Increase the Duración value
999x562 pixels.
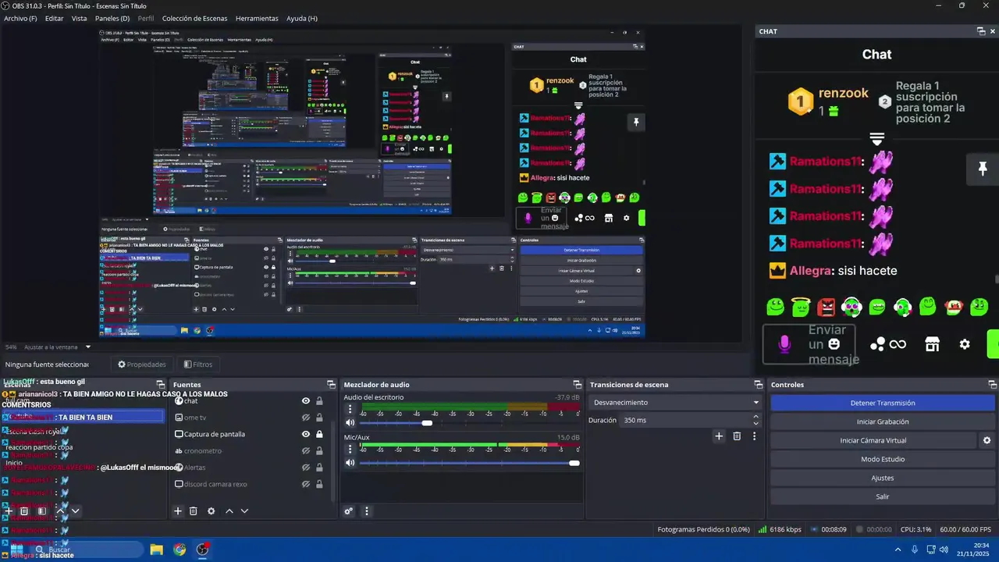(755, 417)
